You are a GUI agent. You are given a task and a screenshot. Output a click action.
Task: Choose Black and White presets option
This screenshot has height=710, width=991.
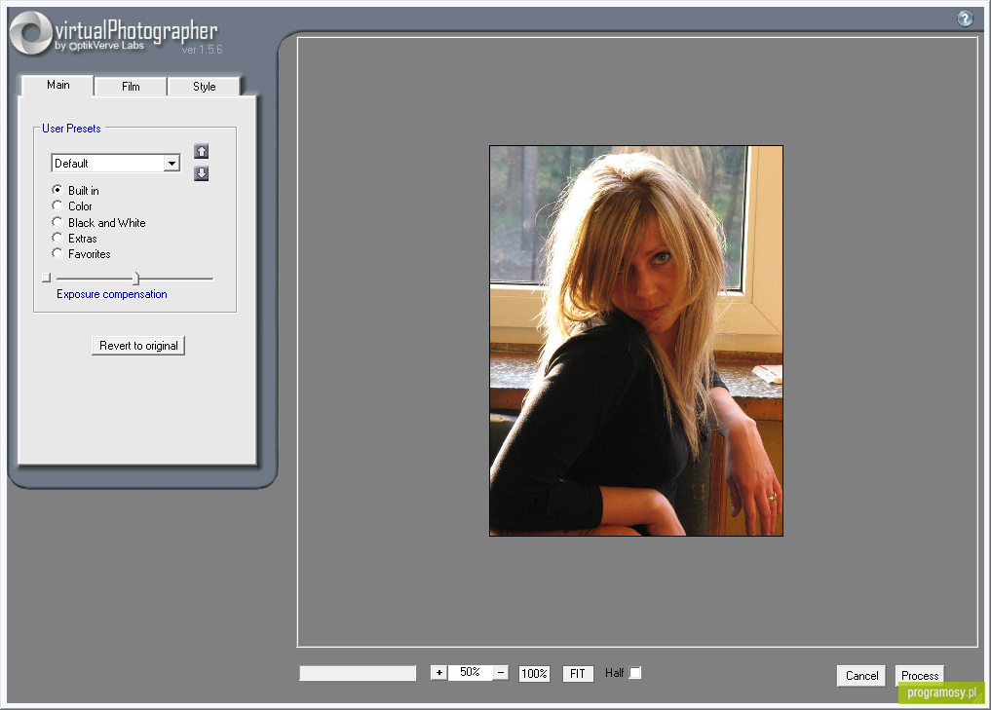(57, 222)
